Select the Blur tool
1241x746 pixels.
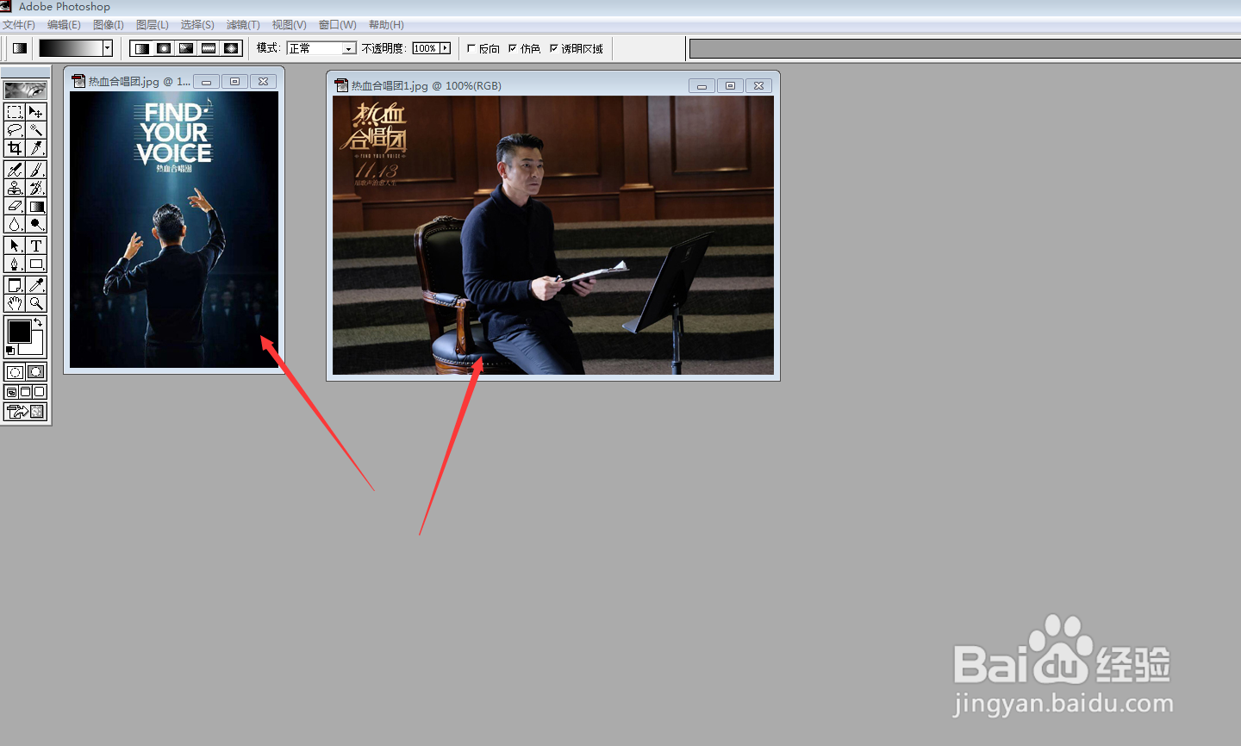[15, 224]
